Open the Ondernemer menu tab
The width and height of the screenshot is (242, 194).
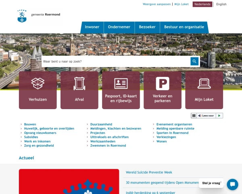click(x=119, y=27)
